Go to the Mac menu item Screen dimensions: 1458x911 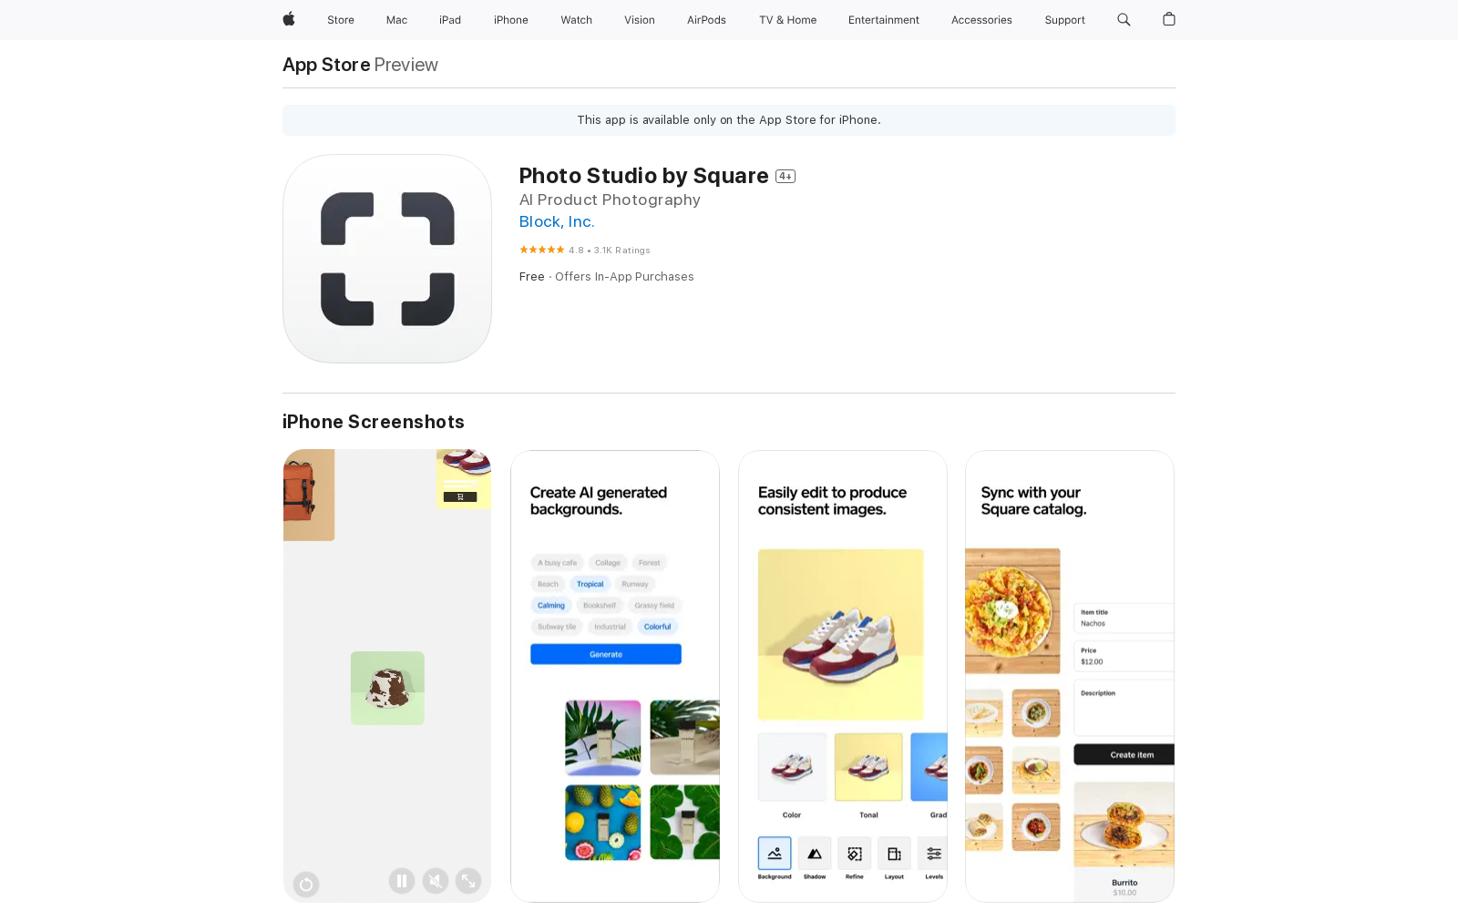click(396, 20)
